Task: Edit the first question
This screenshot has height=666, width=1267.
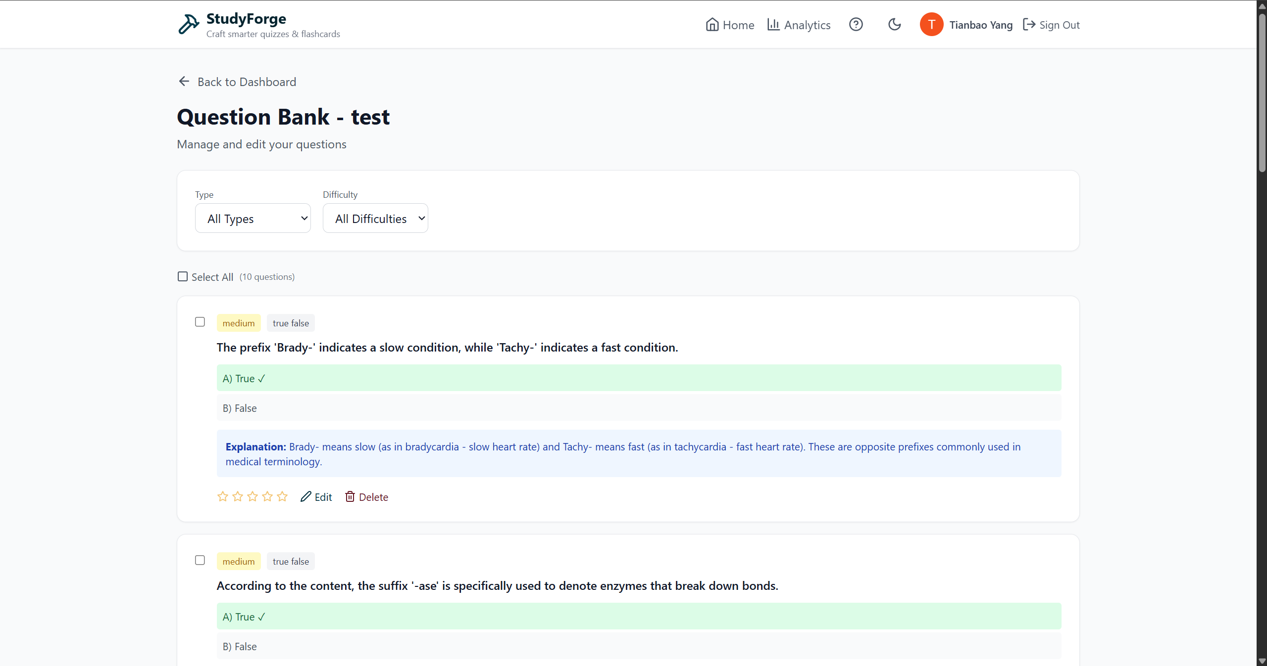Action: [316, 497]
